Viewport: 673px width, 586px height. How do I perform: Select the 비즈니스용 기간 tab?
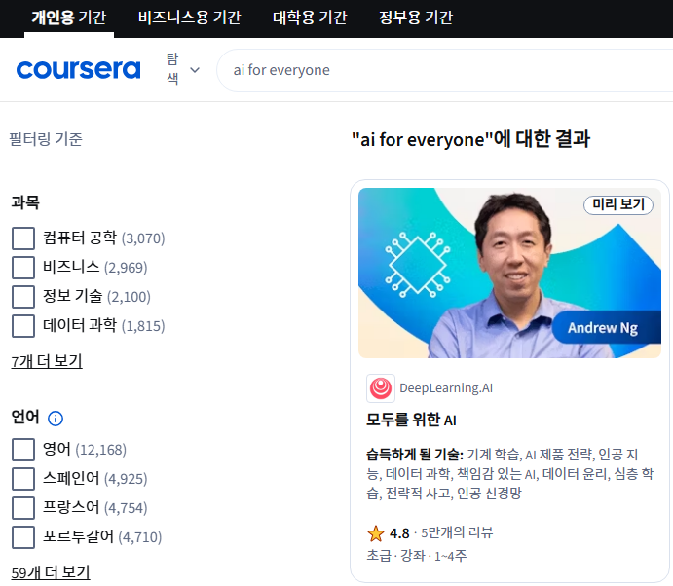189,18
